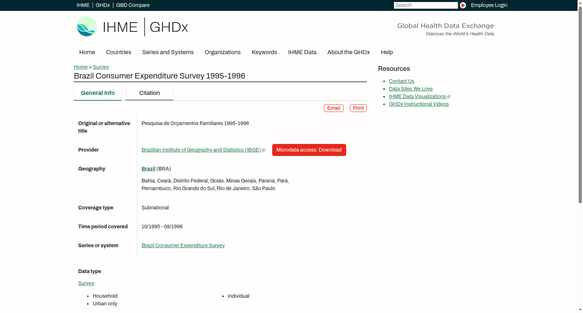
Task: Open the Help menu
Action: coord(387,52)
